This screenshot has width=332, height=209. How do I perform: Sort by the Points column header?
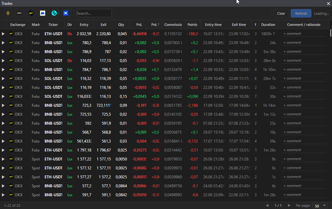[x=192, y=25]
